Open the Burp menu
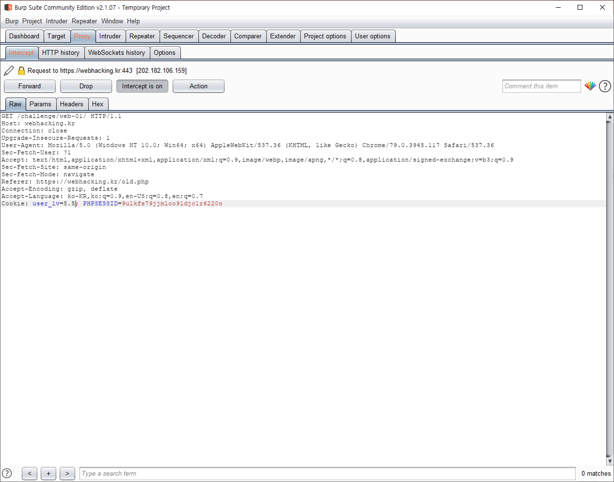Viewport: 614px width, 482px height. [x=12, y=21]
